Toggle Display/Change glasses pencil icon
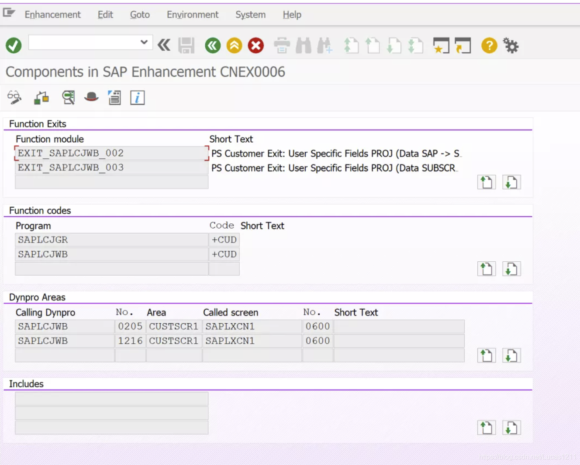Screen dimensions: 580x465 coord(14,97)
